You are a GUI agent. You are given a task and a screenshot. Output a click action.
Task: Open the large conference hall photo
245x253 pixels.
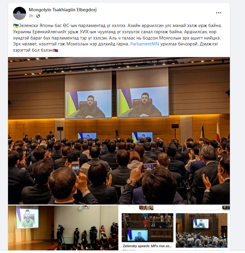[x=119, y=131]
